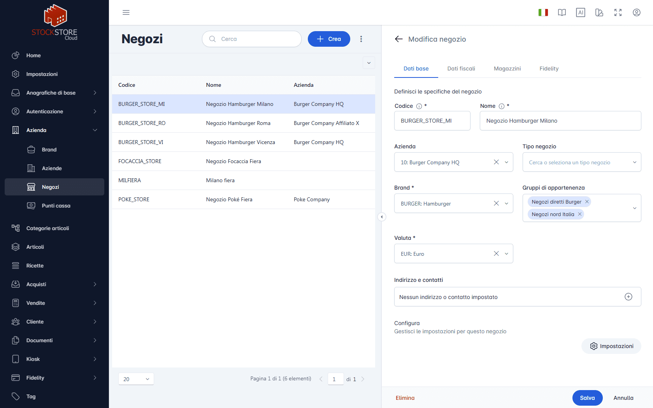Viewport: 653px width, 408px height.
Task: Open the three-dot options menu beside Crea
Action: 361,39
